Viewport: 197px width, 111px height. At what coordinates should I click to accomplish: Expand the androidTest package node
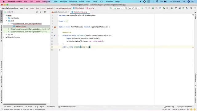[9, 29]
